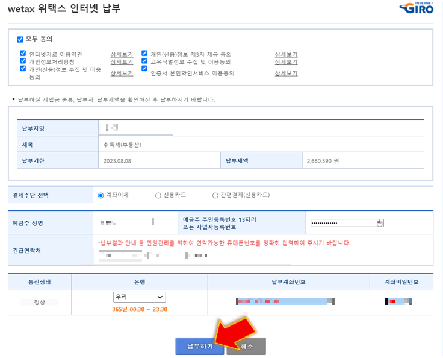Click the Internet GIRO logo

pyautogui.click(x=417, y=8)
